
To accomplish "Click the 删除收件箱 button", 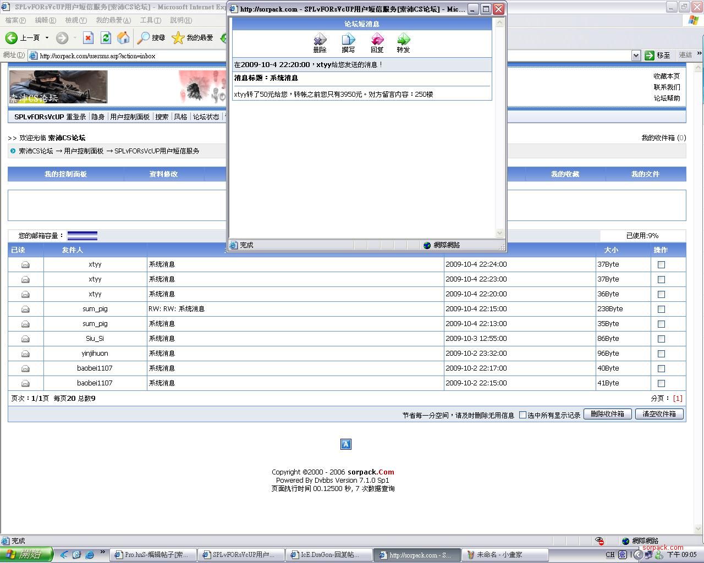I will pyautogui.click(x=607, y=414).
